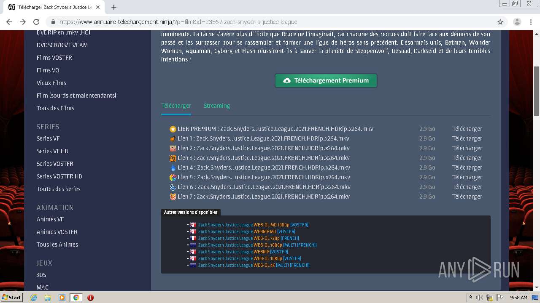Click the volume tray icon

click(480, 298)
